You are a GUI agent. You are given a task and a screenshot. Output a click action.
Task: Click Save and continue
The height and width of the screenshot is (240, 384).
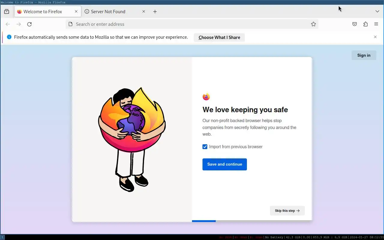[225, 164]
